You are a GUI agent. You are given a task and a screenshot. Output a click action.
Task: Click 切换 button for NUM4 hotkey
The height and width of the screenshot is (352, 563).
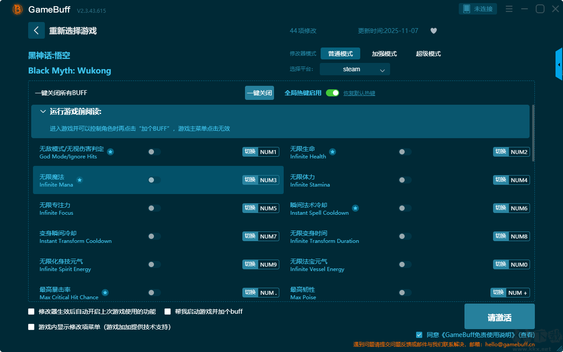(501, 180)
